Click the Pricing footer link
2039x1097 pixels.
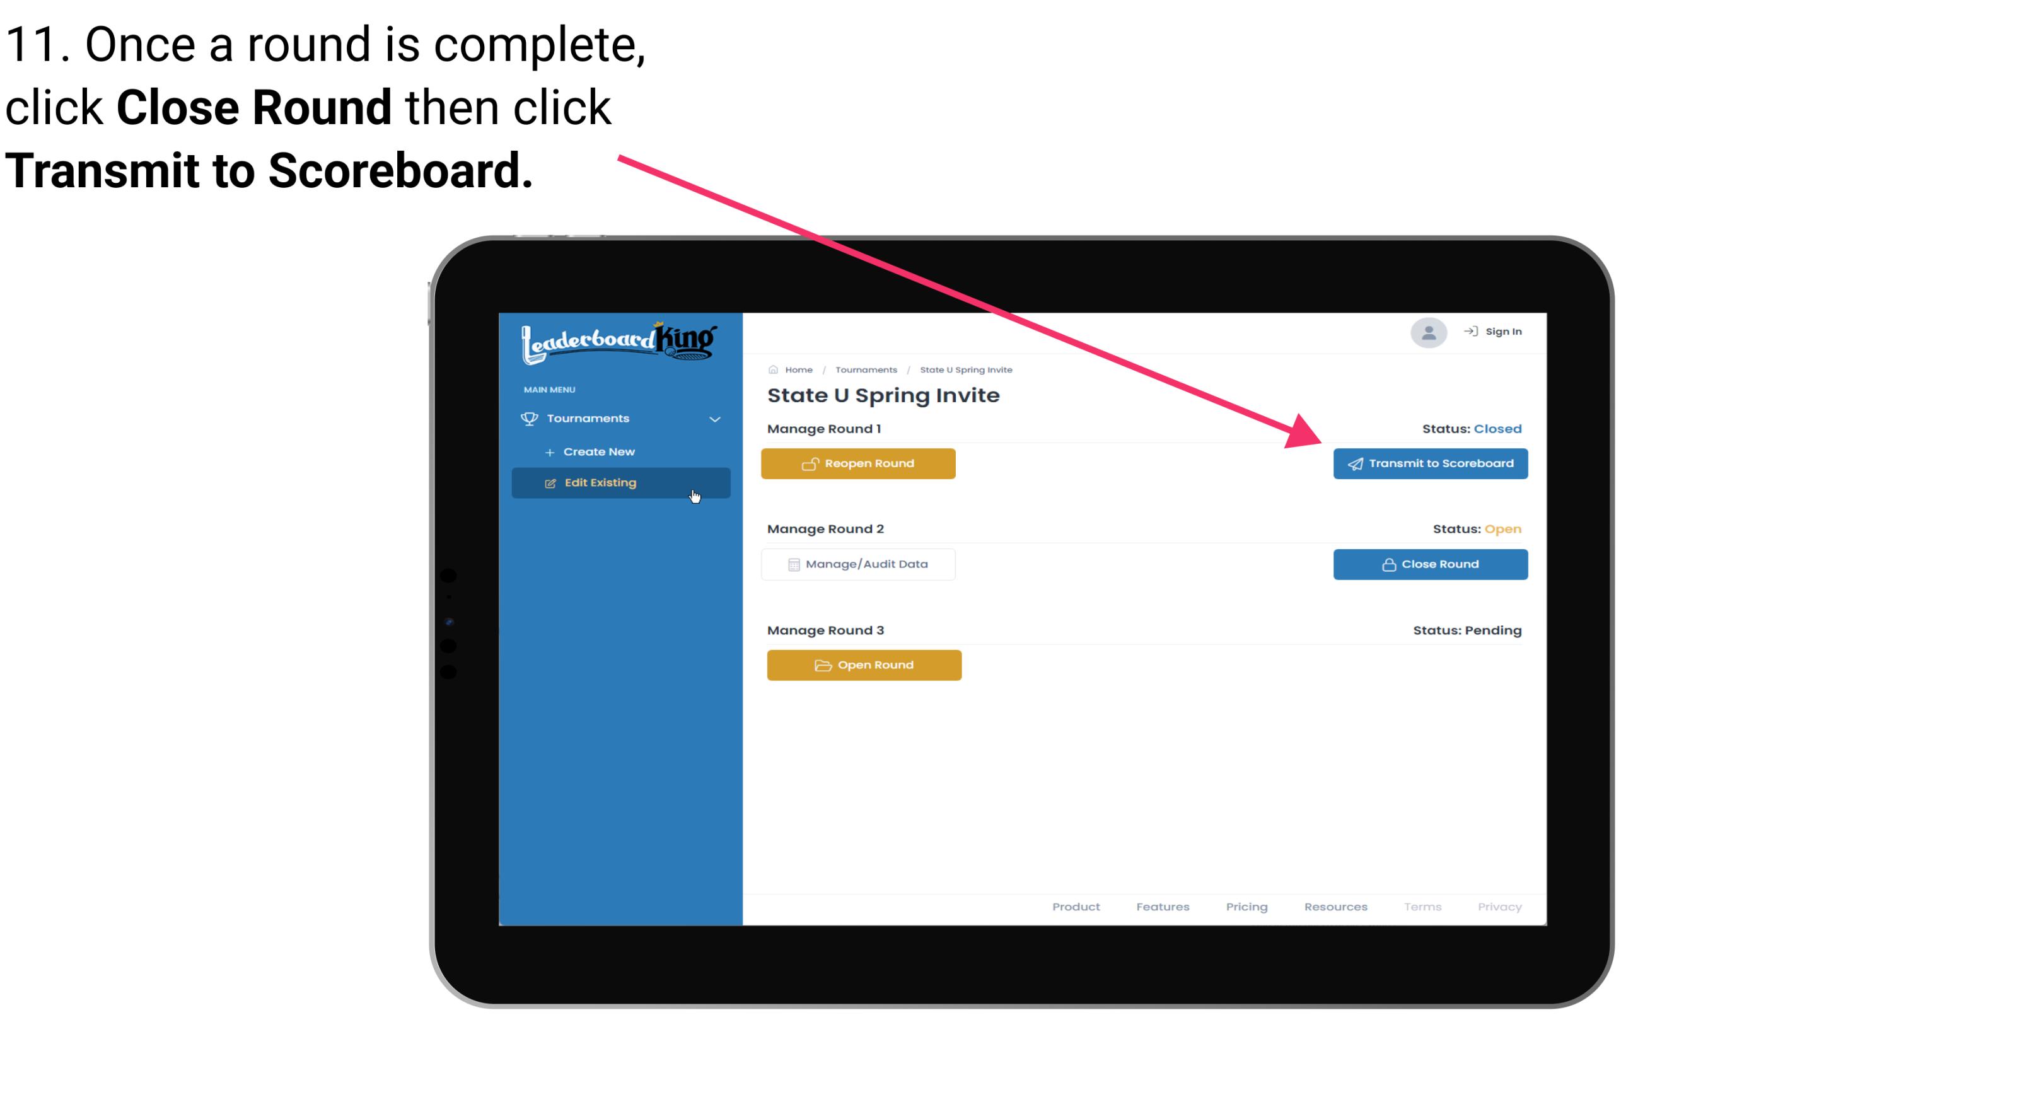pyautogui.click(x=1248, y=907)
